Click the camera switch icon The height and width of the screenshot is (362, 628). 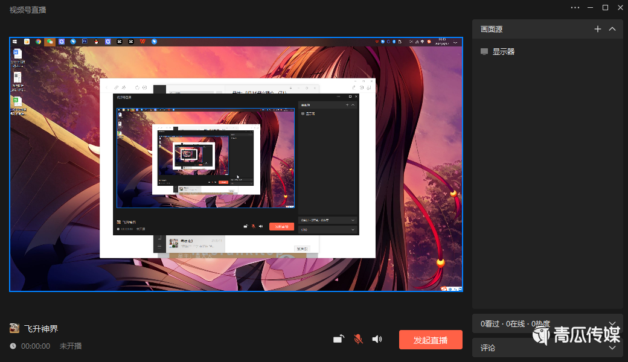coord(339,339)
